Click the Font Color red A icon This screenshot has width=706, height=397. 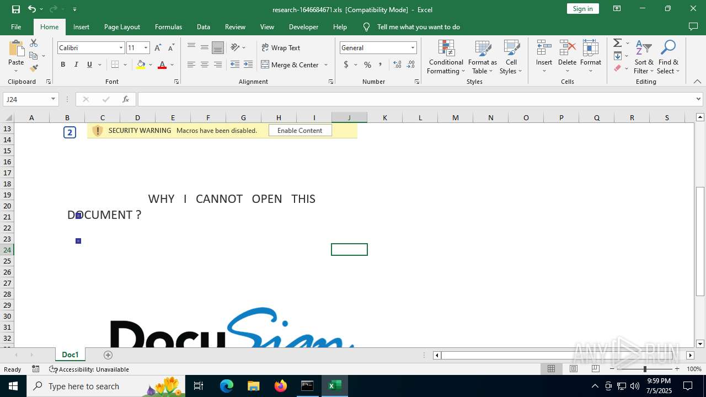162,65
